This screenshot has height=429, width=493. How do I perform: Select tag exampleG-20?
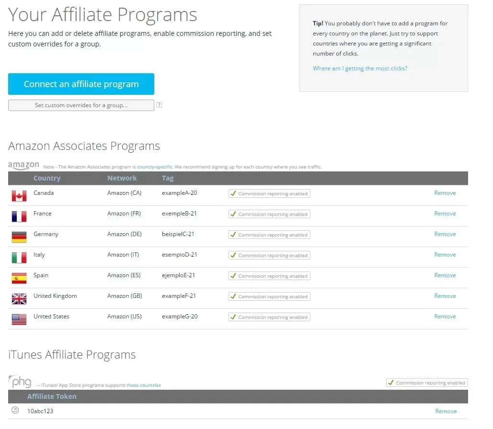tap(180, 316)
